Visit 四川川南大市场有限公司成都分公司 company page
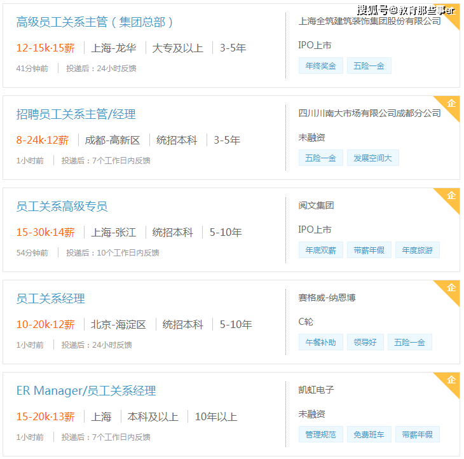 [369, 113]
